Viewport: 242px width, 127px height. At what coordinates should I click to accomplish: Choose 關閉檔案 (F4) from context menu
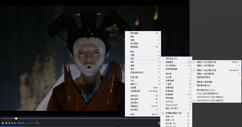(x=143, y=47)
